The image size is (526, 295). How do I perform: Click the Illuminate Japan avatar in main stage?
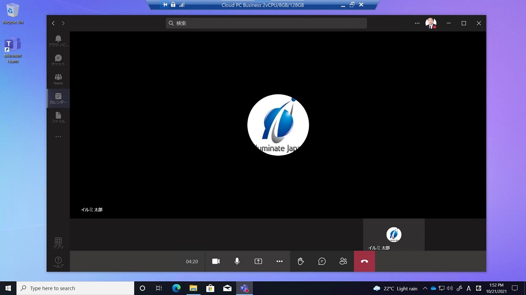coord(278,125)
